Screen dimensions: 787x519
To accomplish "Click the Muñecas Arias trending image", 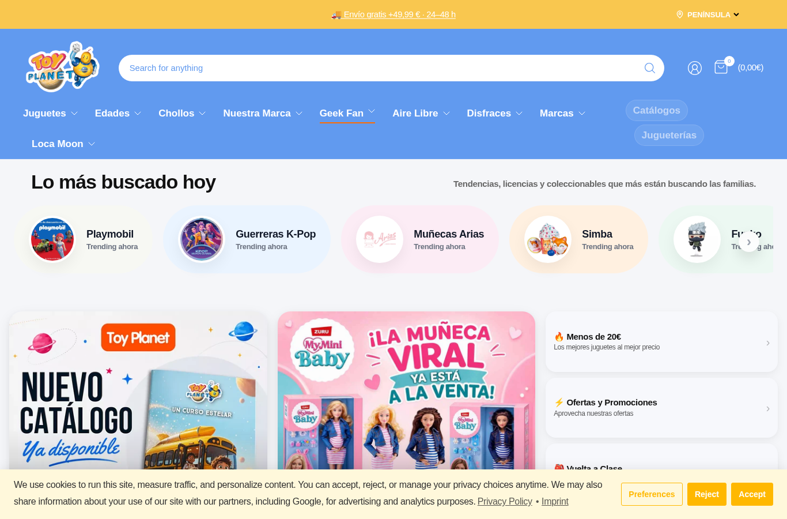I will coord(380,239).
